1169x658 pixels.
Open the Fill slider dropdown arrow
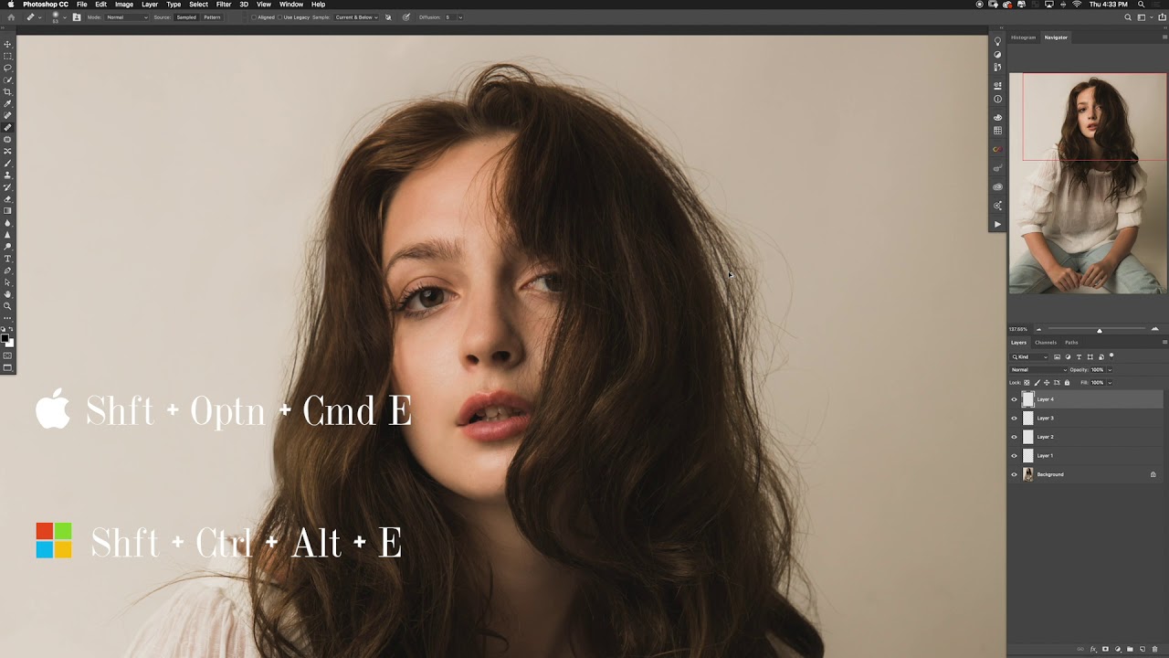click(x=1110, y=383)
